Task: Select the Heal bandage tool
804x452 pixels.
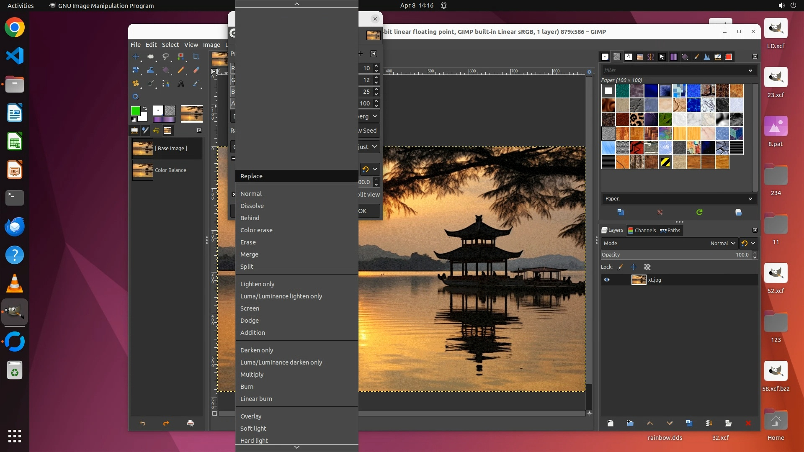Action: click(x=136, y=84)
